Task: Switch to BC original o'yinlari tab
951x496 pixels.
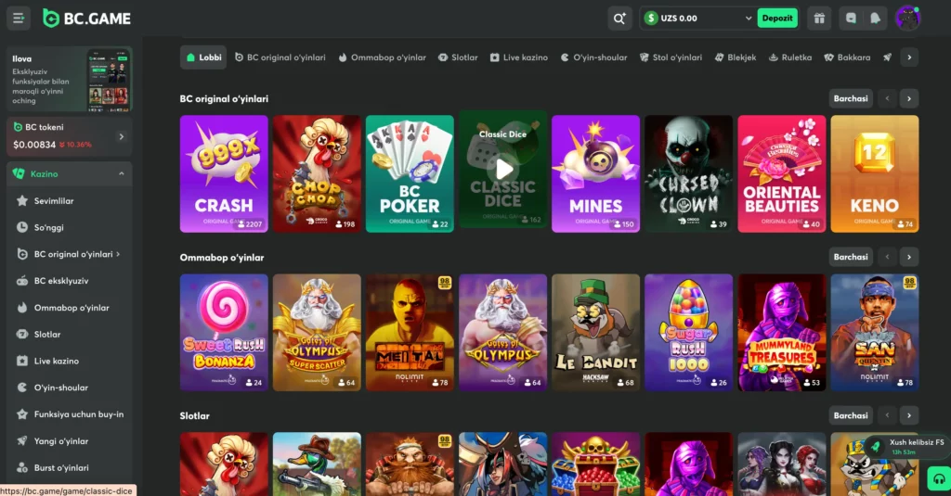Action: click(x=280, y=57)
